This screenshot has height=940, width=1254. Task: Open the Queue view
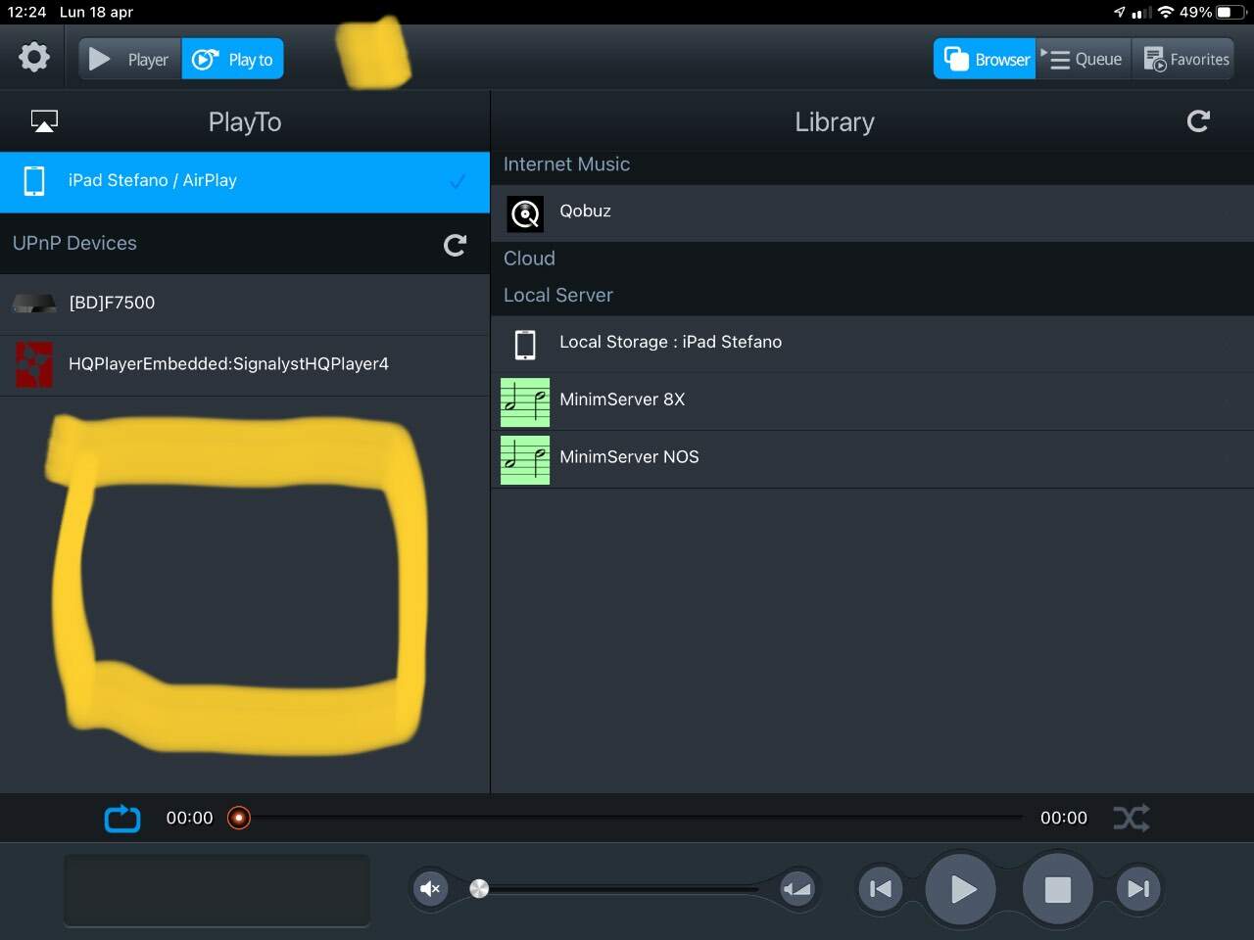coord(1084,59)
